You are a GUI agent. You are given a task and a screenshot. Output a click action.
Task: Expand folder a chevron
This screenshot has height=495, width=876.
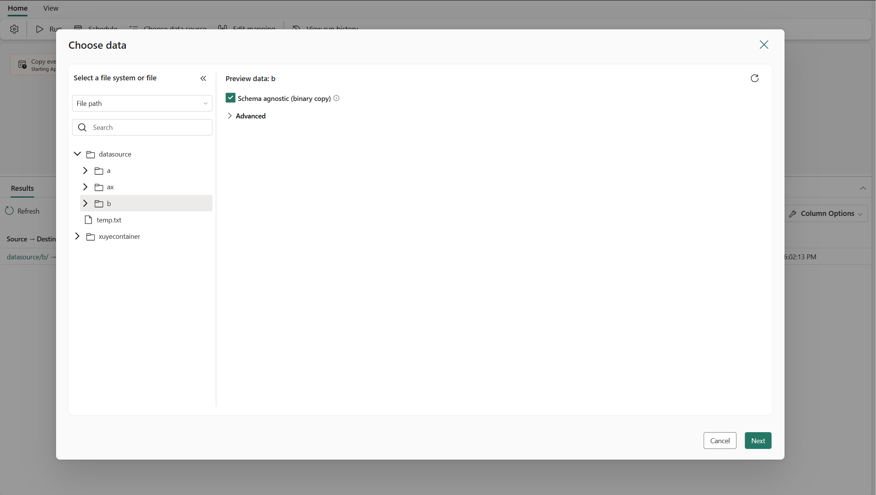pos(85,171)
